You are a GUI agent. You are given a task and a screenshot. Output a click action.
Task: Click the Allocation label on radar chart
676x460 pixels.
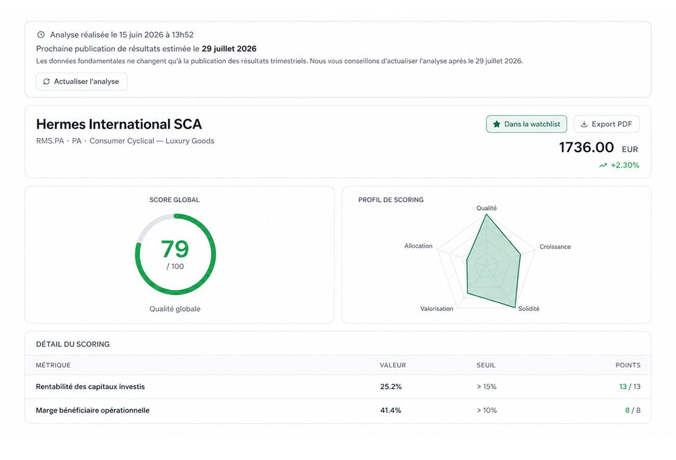pyautogui.click(x=418, y=246)
